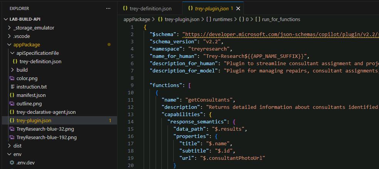The width and height of the screenshot is (379, 169).
Task: Open Explorer more actions ellipsis menu
Action: click(108, 8)
